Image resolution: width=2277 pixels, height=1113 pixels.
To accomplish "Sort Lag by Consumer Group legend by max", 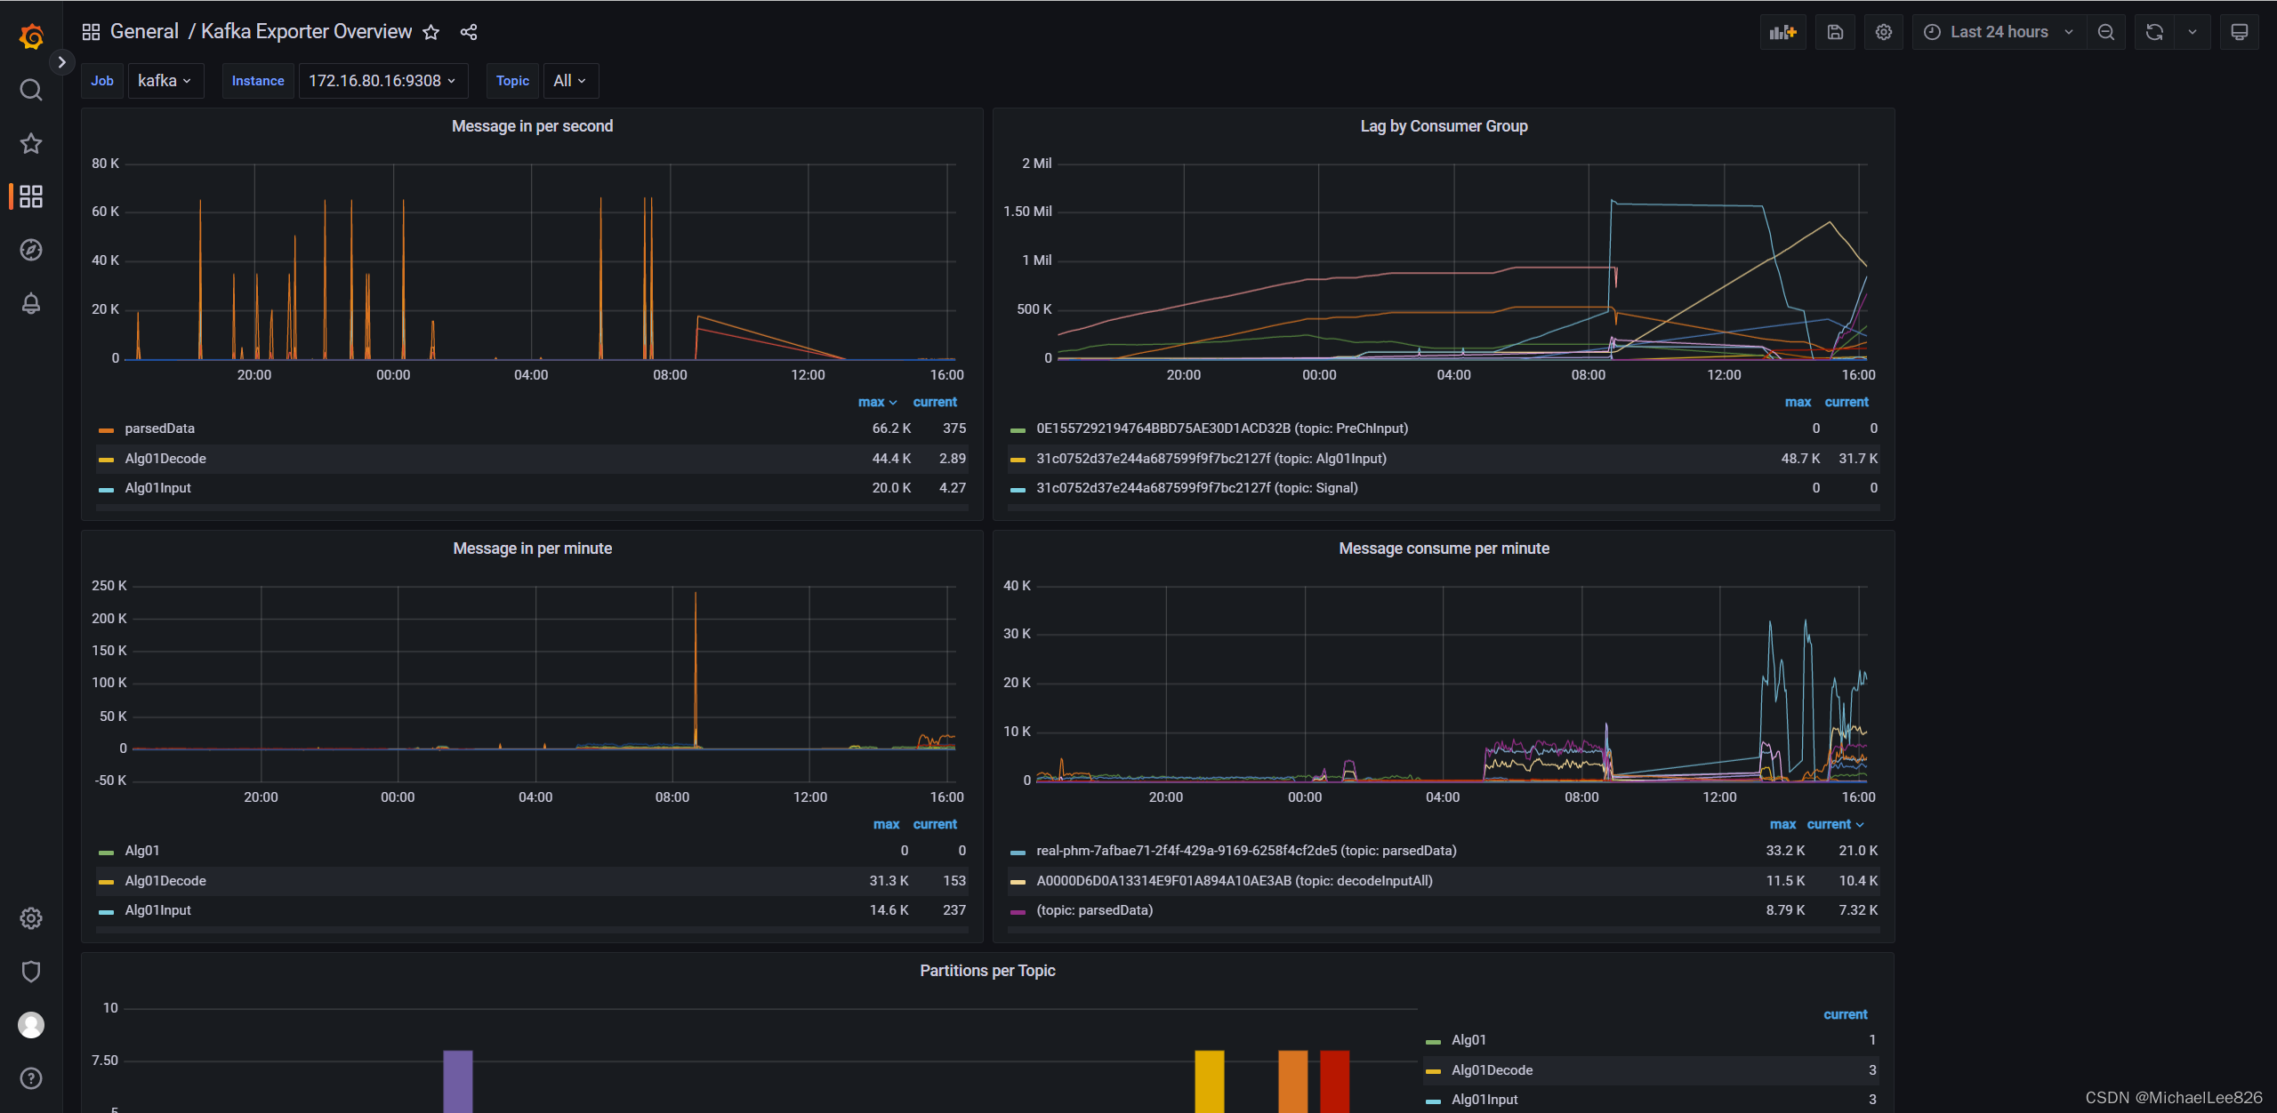I will click(1798, 403).
